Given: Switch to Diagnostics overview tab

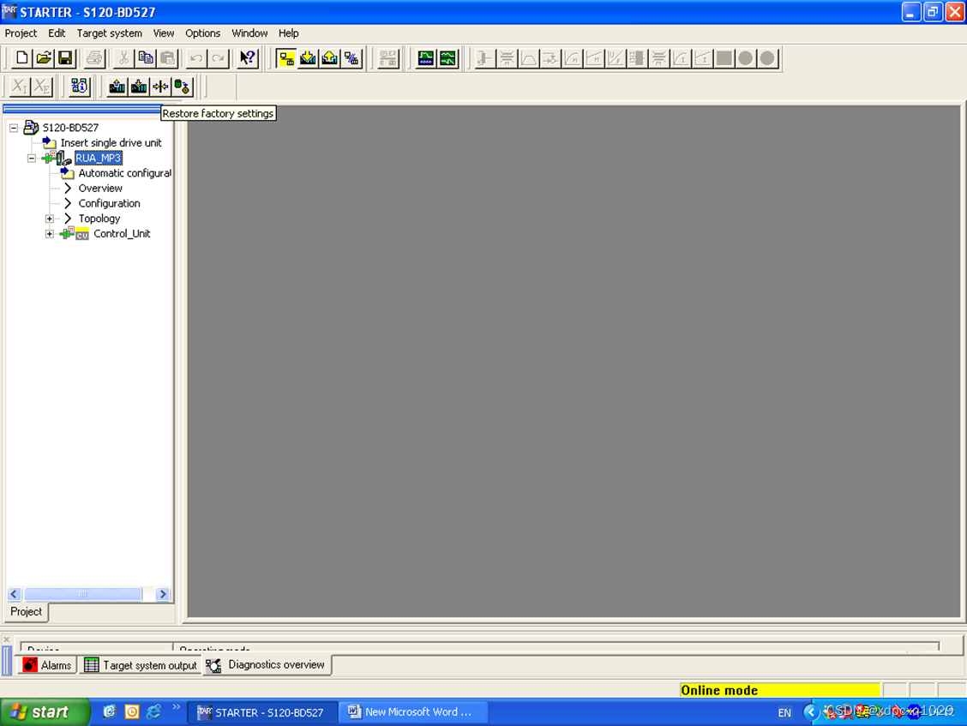Looking at the screenshot, I should point(267,664).
